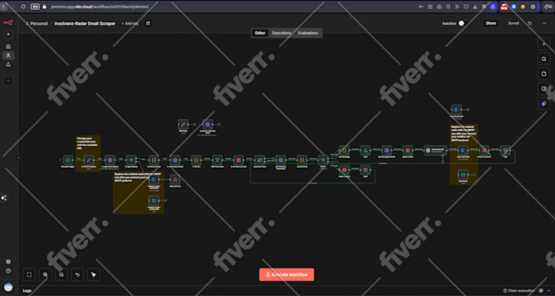Switch to the Evaluations tab
The width and height of the screenshot is (555, 296).
click(308, 33)
